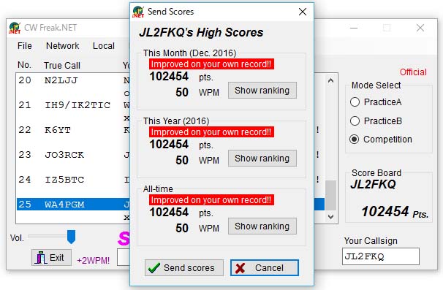Click the Exit button in main window

click(x=51, y=258)
